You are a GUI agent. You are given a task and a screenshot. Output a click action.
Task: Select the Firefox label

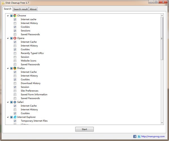tap(21, 68)
